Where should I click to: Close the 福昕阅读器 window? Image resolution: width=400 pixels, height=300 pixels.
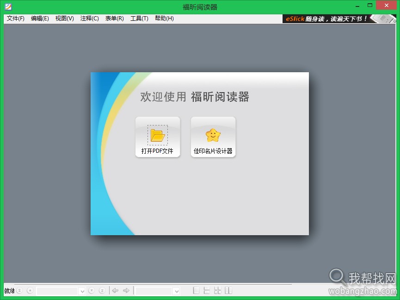387,6
